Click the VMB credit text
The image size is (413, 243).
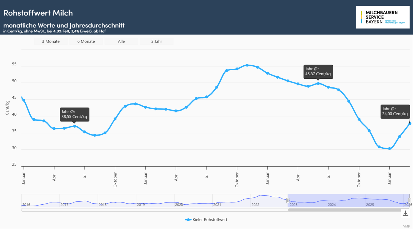[x=406, y=226]
